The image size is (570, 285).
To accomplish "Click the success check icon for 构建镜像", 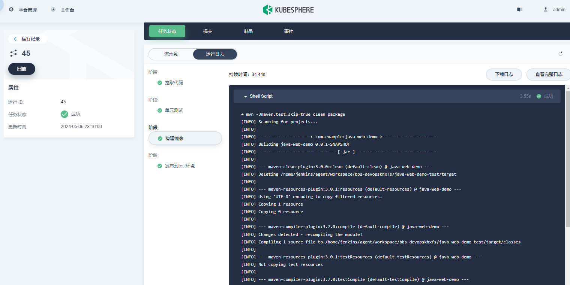I will pyautogui.click(x=160, y=139).
